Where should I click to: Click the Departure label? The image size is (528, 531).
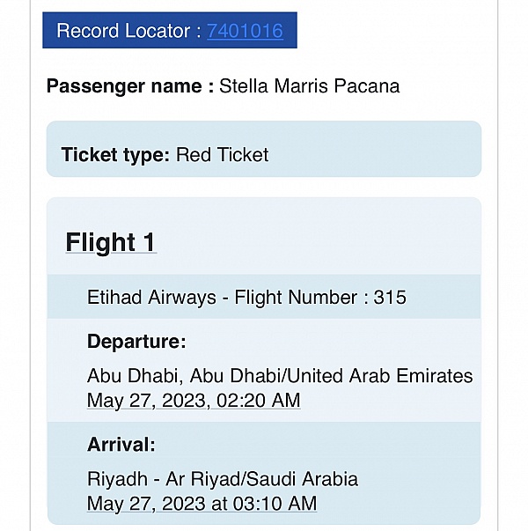(136, 341)
